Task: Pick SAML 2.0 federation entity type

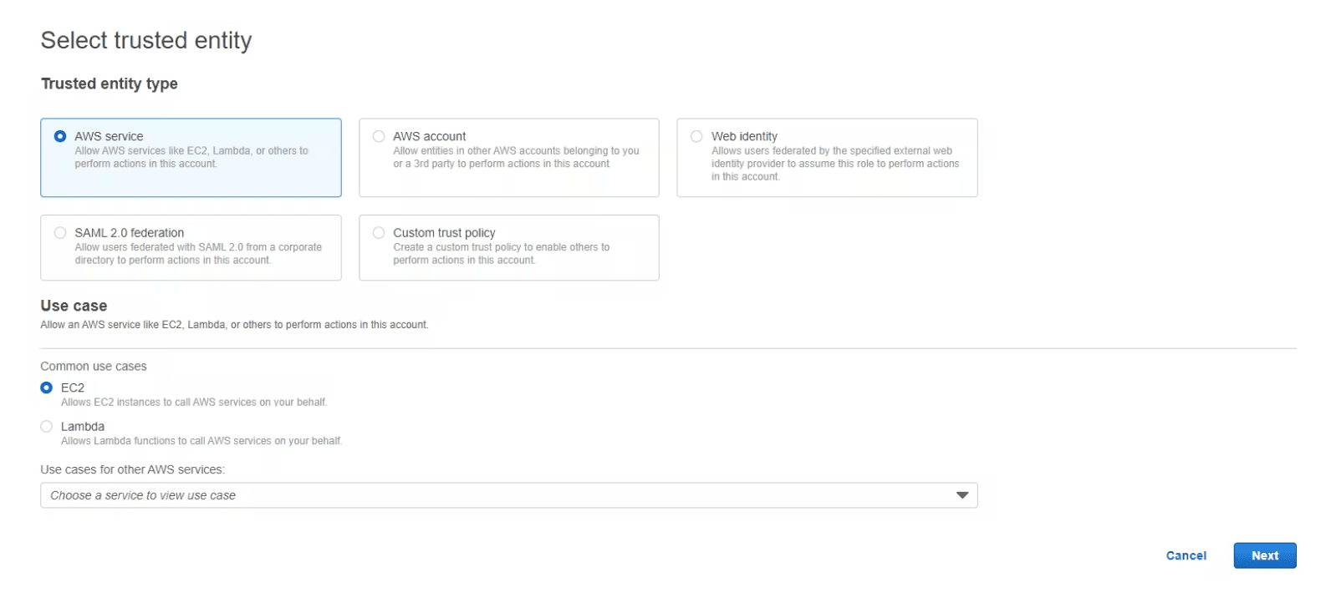Action: tap(60, 233)
